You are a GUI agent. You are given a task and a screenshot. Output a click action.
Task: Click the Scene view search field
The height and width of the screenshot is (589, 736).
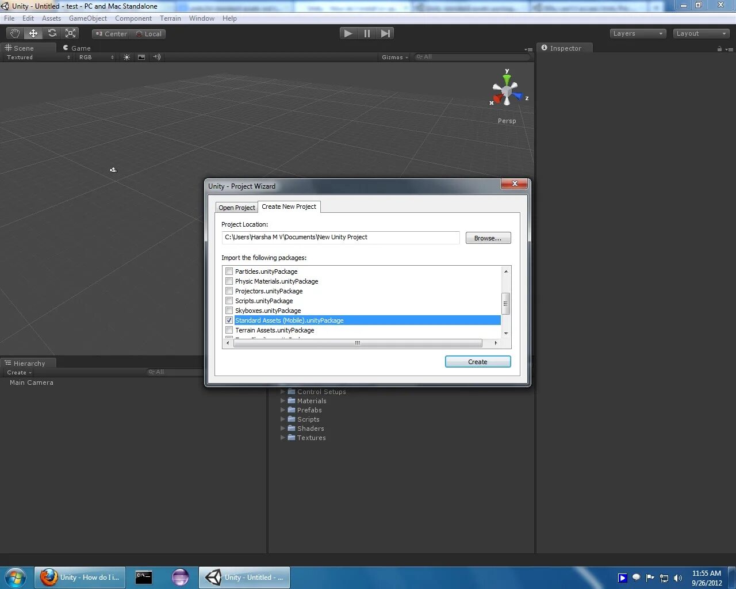pyautogui.click(x=471, y=57)
